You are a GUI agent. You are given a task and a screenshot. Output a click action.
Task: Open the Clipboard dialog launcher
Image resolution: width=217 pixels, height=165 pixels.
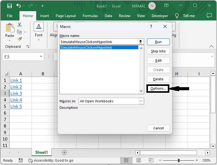click(x=28, y=47)
